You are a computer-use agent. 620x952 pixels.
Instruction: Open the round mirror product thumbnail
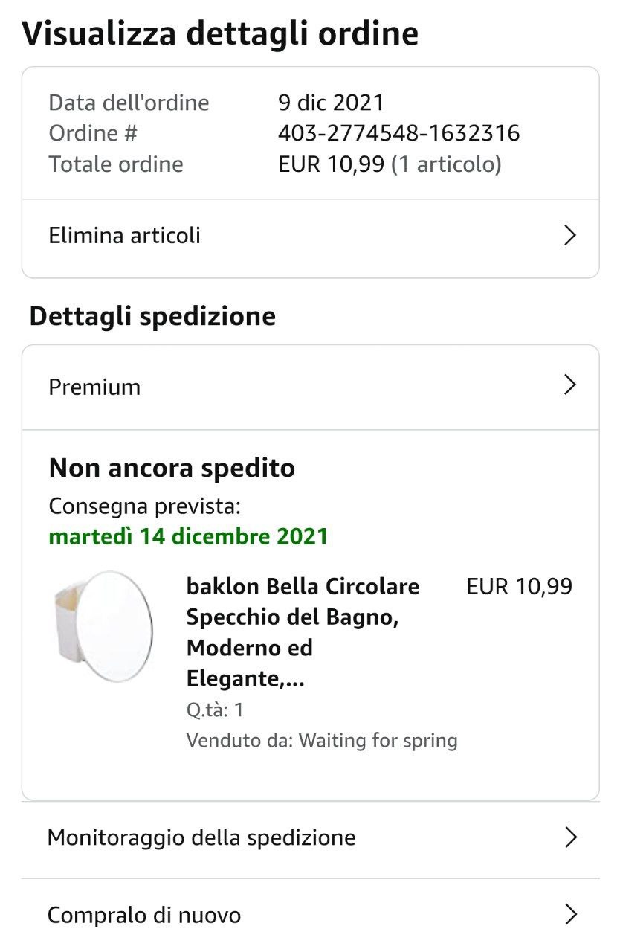pyautogui.click(x=105, y=627)
